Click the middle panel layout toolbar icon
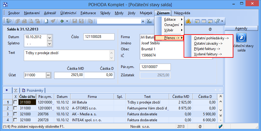The image size is (261, 131). pyautogui.click(x=204, y=21)
